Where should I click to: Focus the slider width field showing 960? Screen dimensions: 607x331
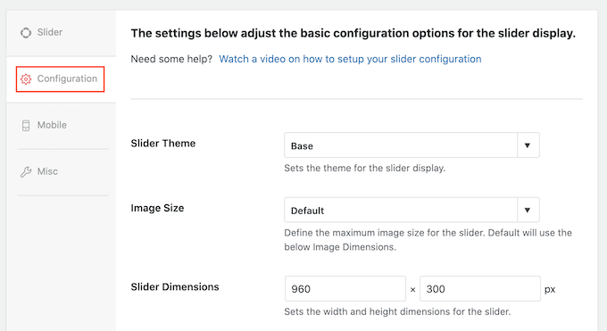(345, 288)
